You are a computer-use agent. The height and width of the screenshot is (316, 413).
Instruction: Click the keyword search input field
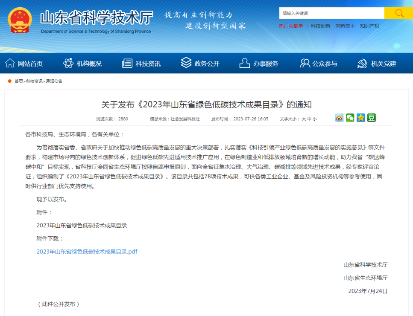click(331, 13)
